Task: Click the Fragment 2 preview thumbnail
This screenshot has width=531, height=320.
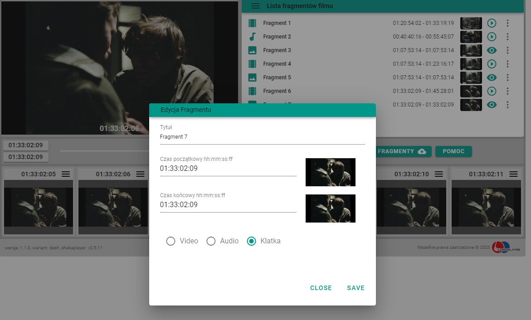Action: [x=471, y=37]
